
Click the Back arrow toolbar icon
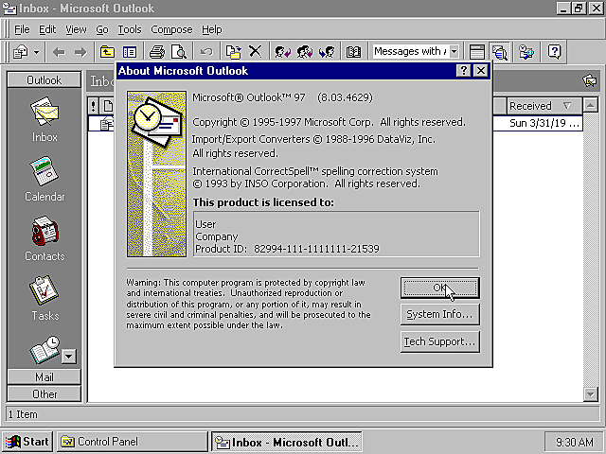[59, 52]
